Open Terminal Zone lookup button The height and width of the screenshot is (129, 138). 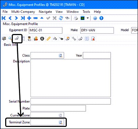coord(61,122)
